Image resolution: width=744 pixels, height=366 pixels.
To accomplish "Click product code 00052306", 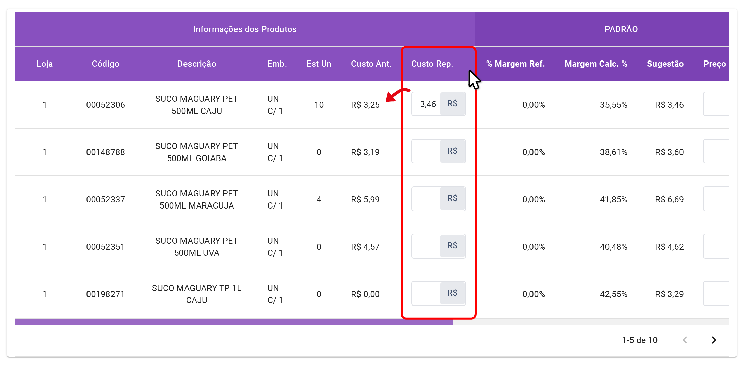I will [x=105, y=105].
